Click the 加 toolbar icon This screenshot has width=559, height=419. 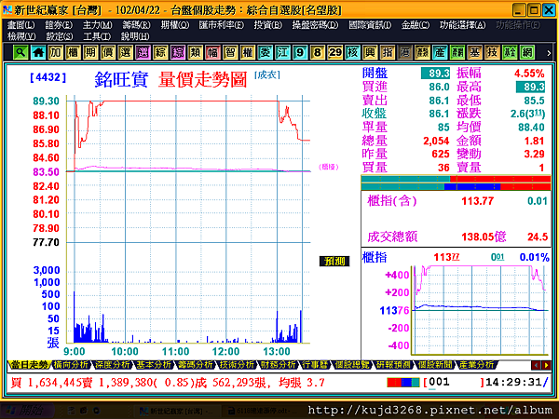point(55,53)
